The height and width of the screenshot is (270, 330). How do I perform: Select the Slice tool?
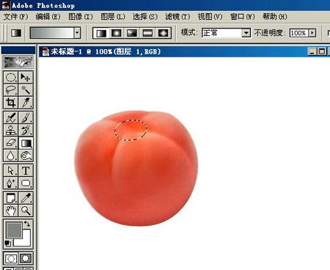pyautogui.click(x=26, y=103)
